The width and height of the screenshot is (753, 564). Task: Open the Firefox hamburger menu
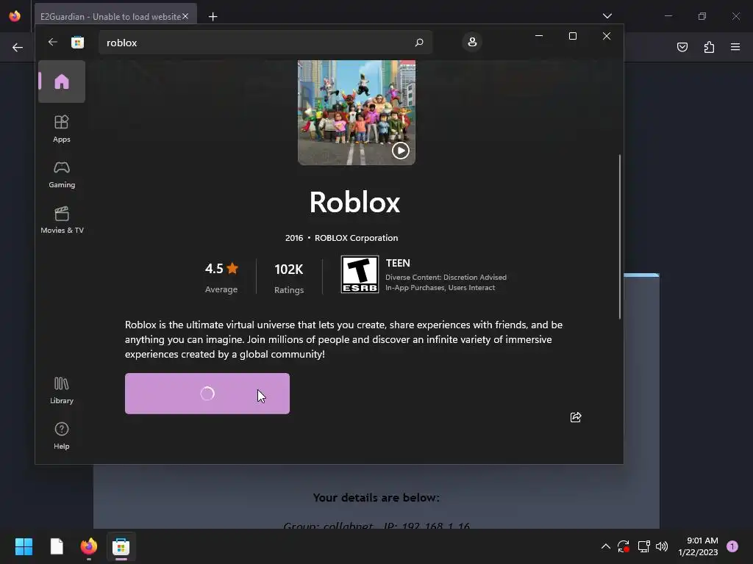735,47
